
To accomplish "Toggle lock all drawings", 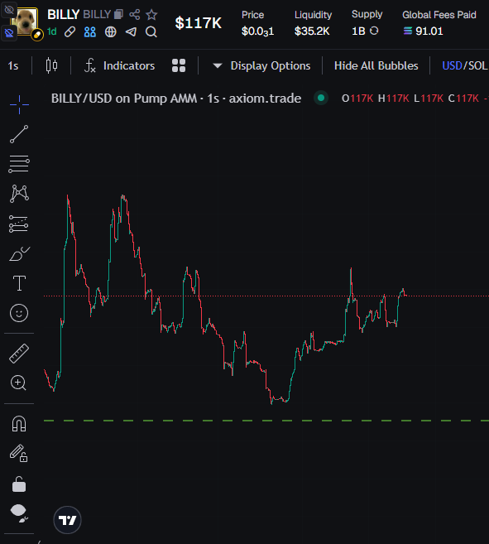I will coord(19,484).
